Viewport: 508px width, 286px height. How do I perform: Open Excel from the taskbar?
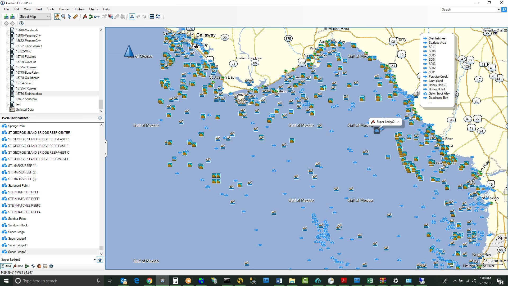pos(370,281)
